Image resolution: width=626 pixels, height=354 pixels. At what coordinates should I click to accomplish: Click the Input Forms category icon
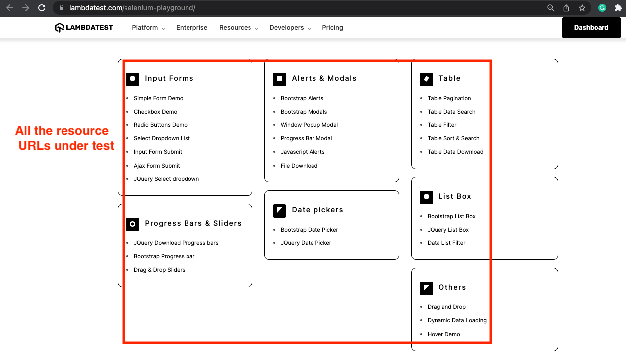click(x=132, y=79)
